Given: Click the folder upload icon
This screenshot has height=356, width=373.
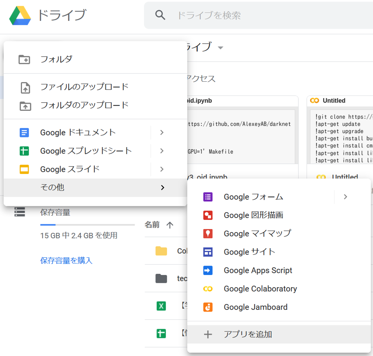Looking at the screenshot, I should pos(25,106).
